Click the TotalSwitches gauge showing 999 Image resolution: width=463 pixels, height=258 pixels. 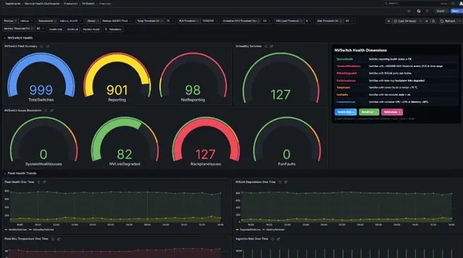tap(41, 78)
